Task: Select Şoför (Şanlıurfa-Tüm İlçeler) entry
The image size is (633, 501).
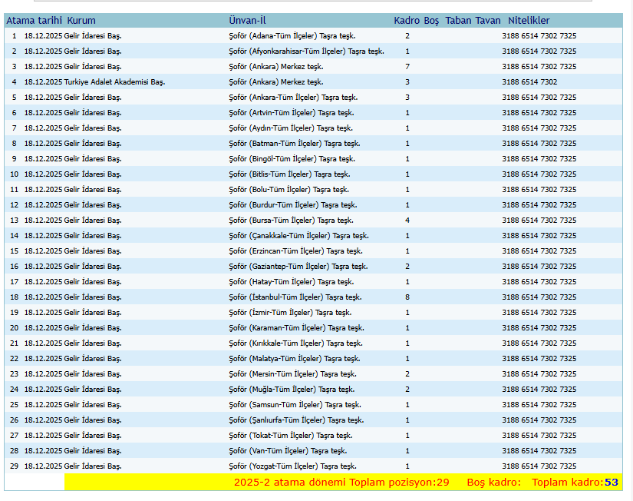Action: (x=296, y=420)
